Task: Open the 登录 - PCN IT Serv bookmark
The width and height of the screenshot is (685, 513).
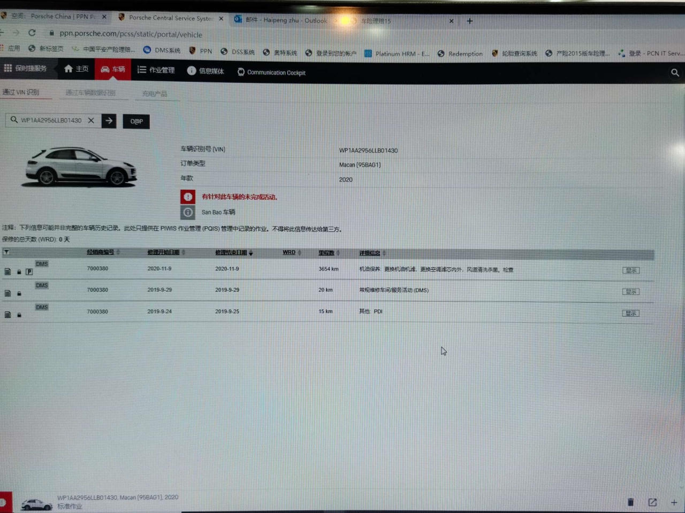Action: tap(651, 53)
